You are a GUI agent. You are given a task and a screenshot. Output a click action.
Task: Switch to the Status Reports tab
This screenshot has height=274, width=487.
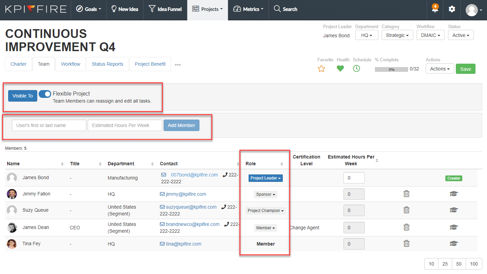107,64
